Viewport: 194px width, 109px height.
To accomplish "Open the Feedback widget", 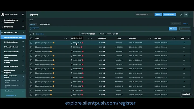I will [x=186, y=94].
